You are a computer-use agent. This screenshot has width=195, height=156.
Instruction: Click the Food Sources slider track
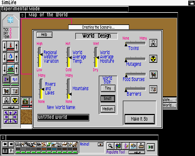136,74
